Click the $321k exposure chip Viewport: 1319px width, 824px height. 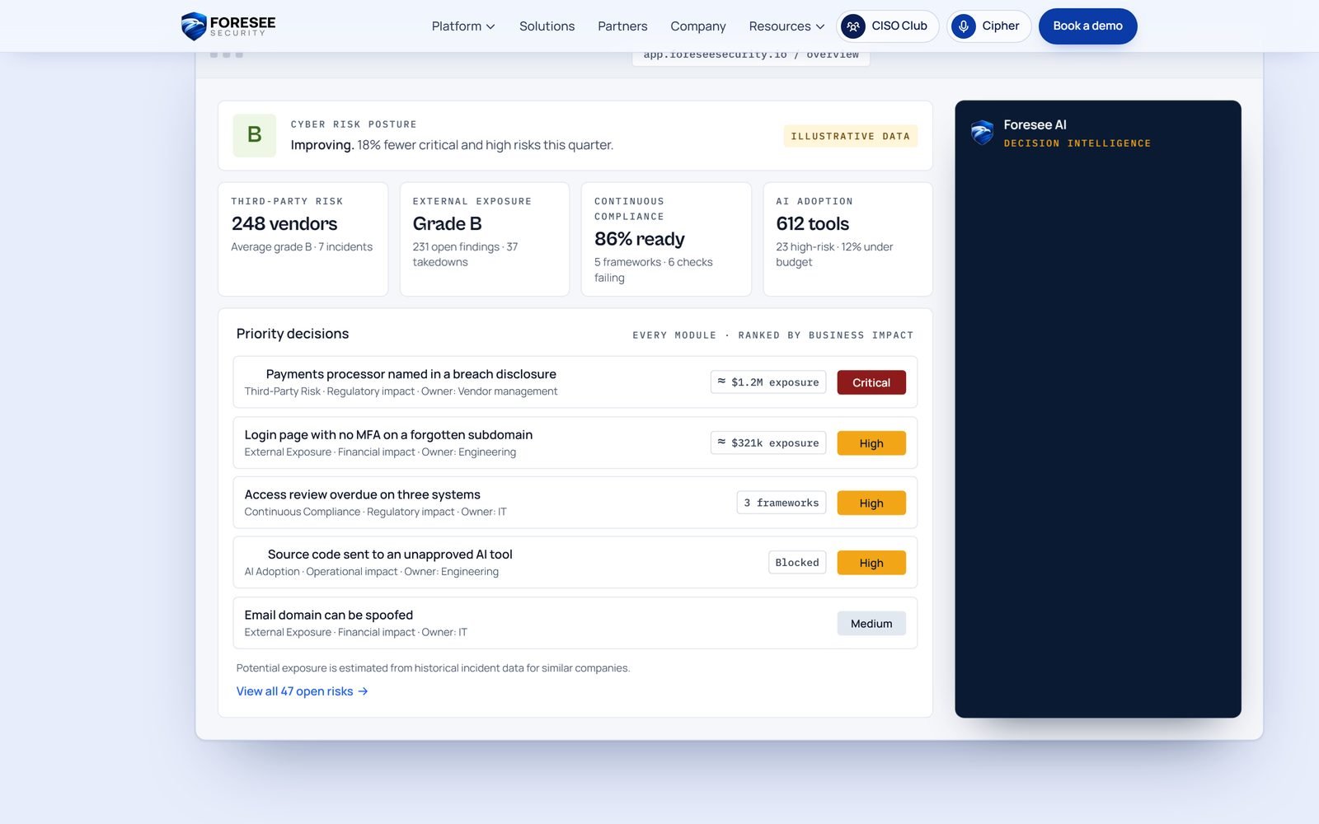click(x=768, y=442)
